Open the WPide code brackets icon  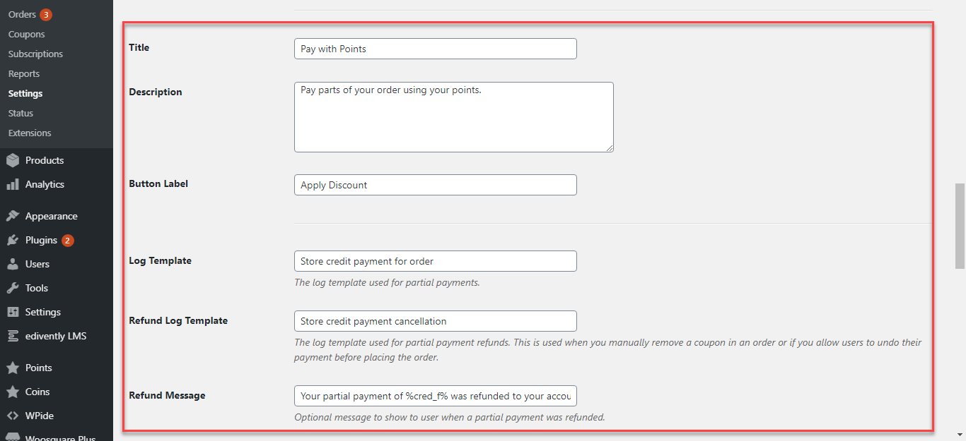13,416
